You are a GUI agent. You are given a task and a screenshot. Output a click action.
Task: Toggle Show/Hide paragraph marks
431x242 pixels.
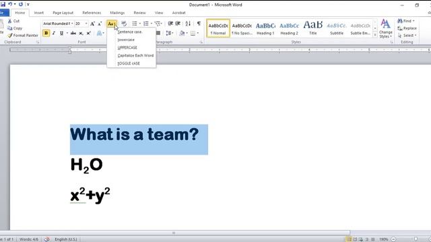click(199, 24)
